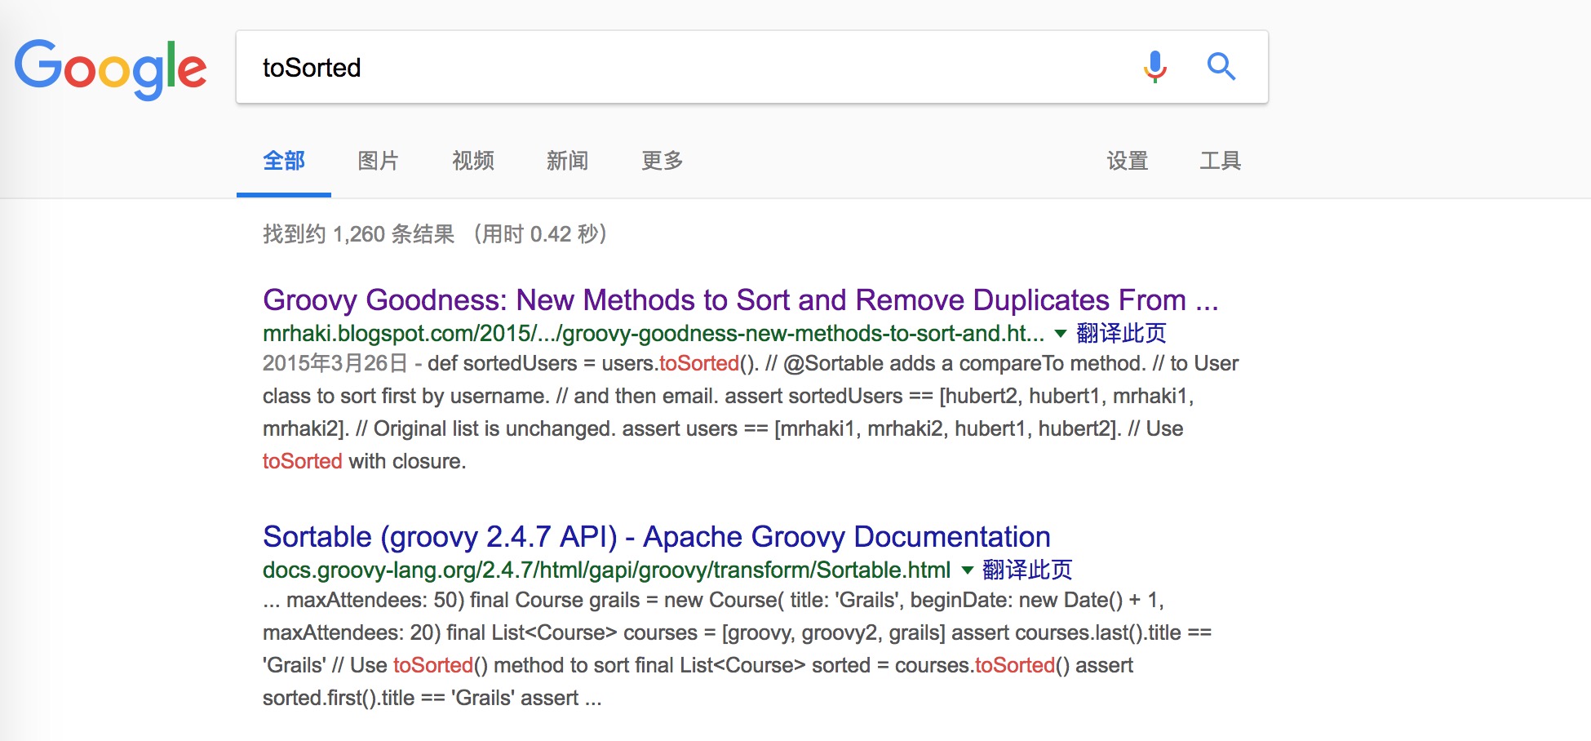
Task: Open the Sortable groovy 2.4.7 API result
Action: [656, 537]
